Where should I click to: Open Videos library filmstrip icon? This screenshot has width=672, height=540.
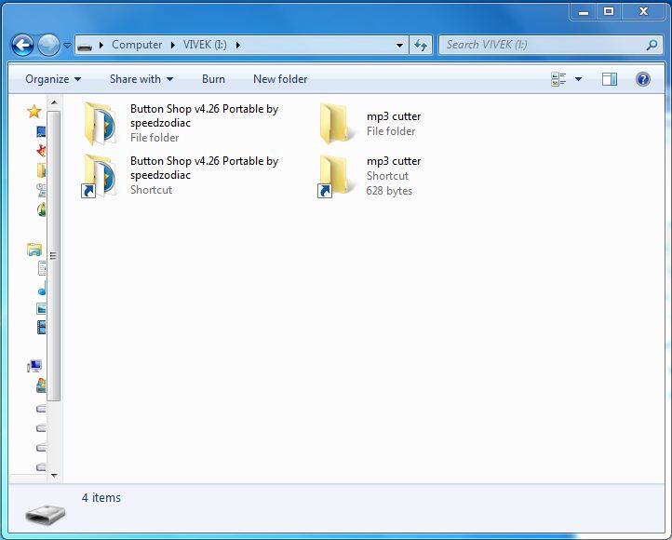(x=41, y=328)
